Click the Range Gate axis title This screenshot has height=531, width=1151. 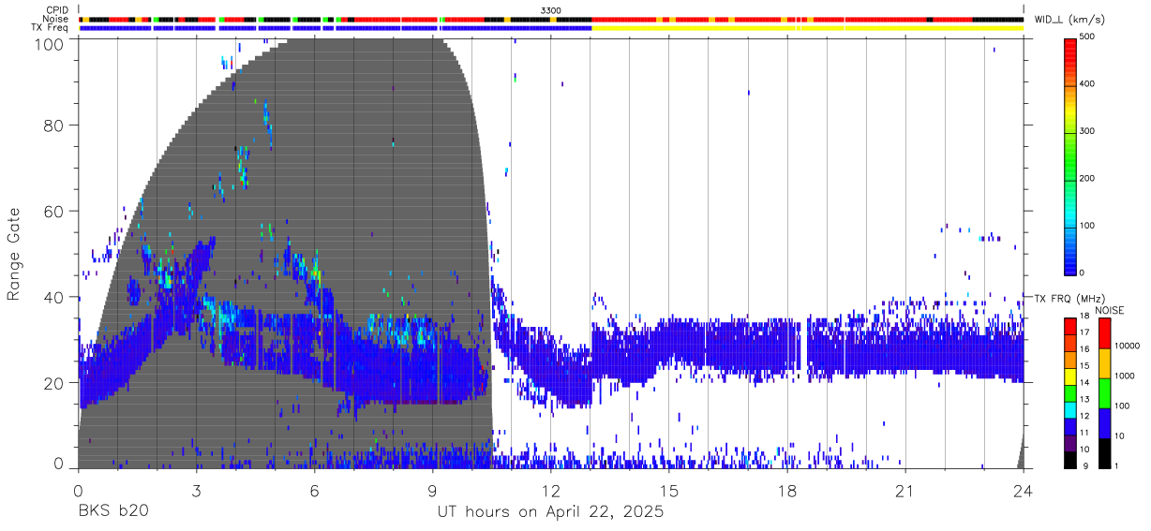pos(14,254)
